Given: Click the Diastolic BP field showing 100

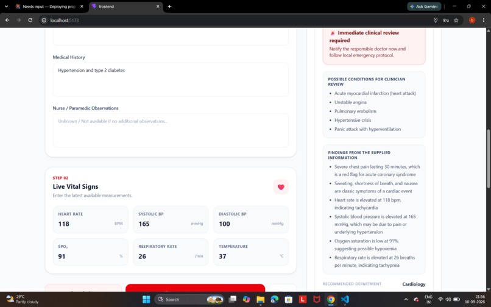Looking at the screenshot, I should tap(251, 220).
